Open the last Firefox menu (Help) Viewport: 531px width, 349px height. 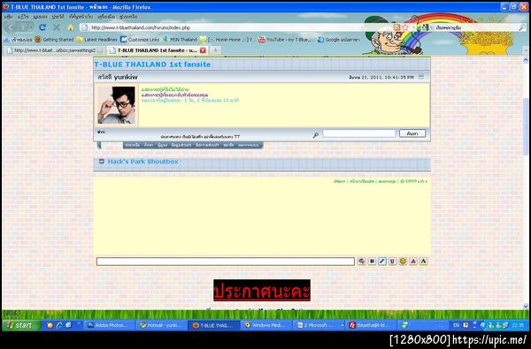pos(128,17)
